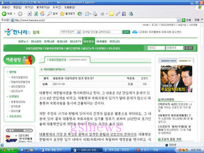Click the Hannara TV 주요당직자회의 thumbnail
The width and height of the screenshot is (204, 153).
pyautogui.click(x=176, y=79)
